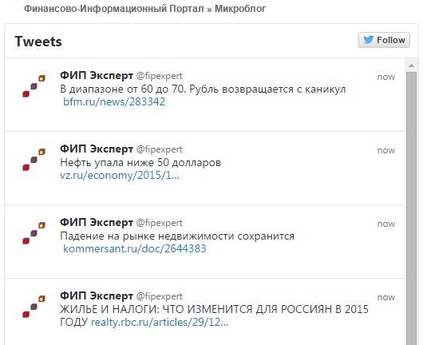Open the kommersant.ru/doc/2644383 link
This screenshot has width=423, height=345.
click(134, 248)
